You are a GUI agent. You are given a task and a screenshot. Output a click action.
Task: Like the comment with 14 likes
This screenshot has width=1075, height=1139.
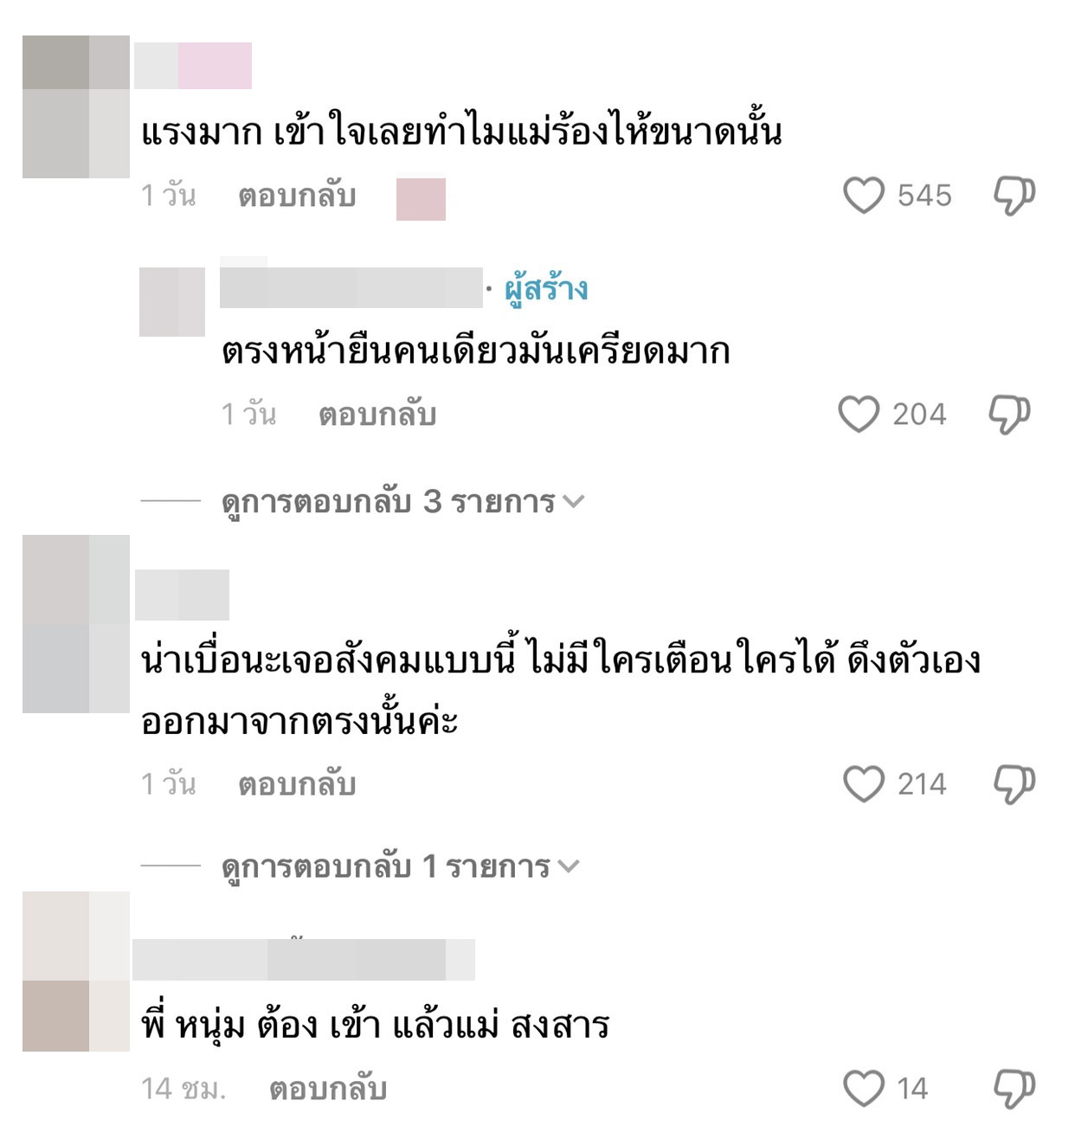[x=863, y=1089]
